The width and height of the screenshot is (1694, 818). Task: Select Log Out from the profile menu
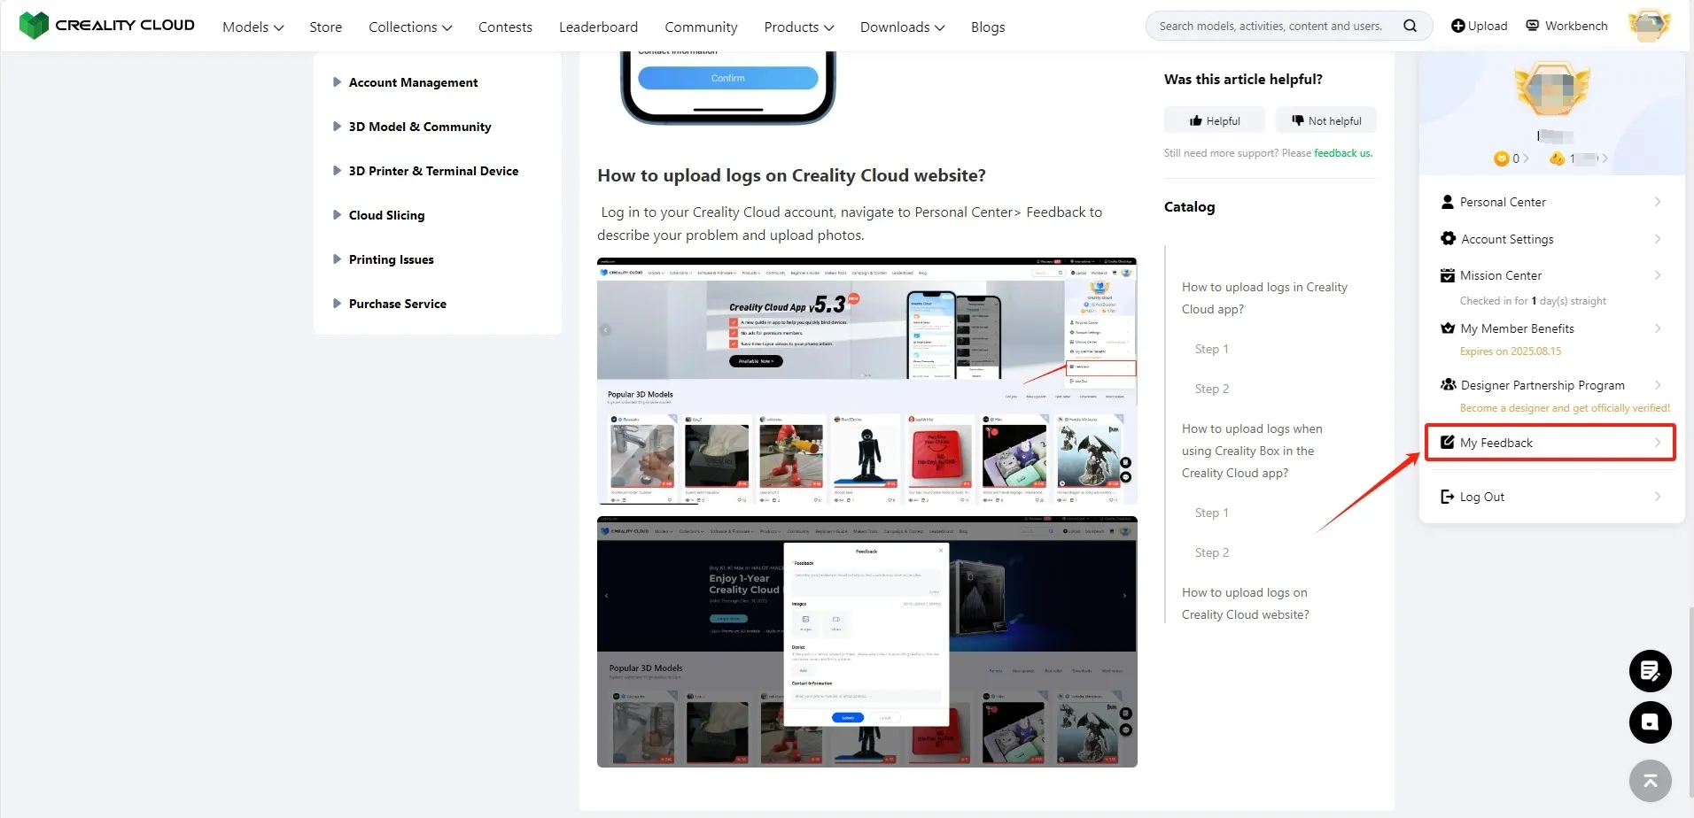click(x=1481, y=497)
